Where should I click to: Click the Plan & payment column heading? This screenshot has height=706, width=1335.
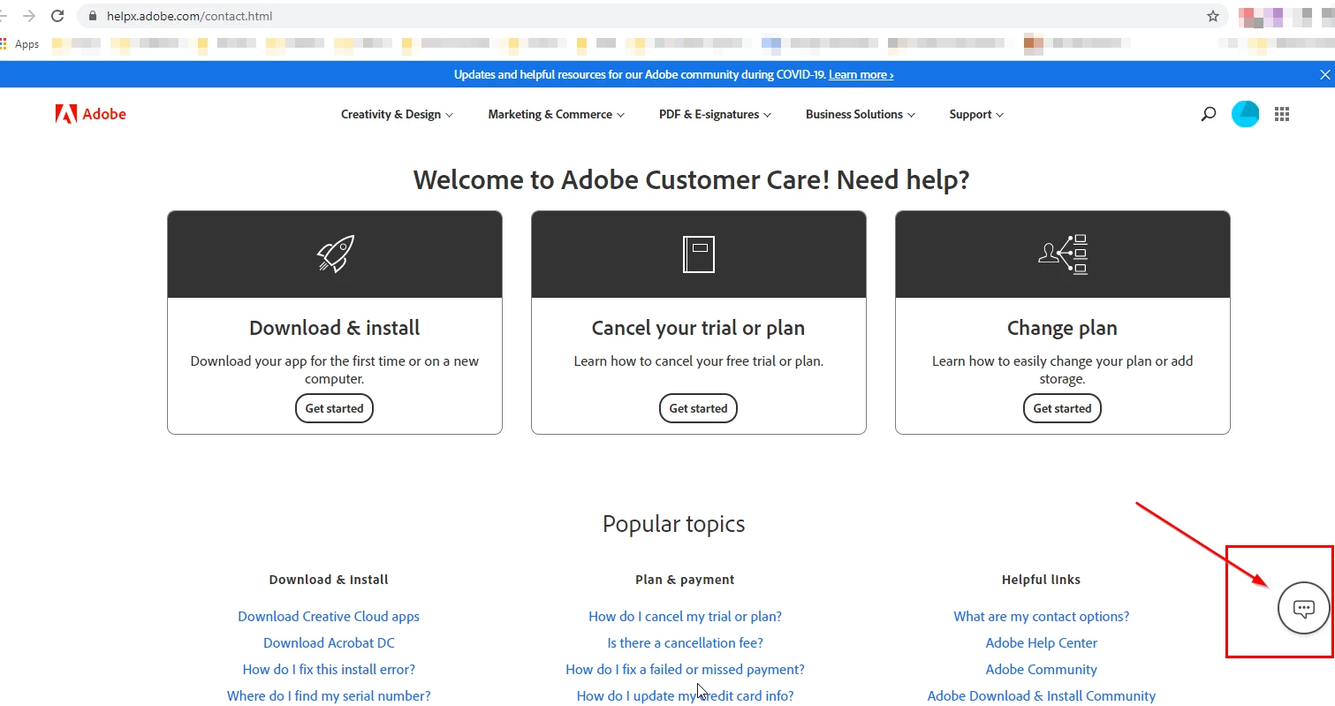[x=685, y=580]
